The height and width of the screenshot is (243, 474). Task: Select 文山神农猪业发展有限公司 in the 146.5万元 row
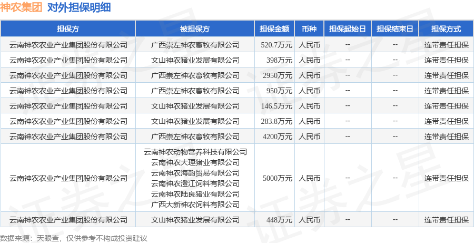pyautogui.click(x=195, y=106)
